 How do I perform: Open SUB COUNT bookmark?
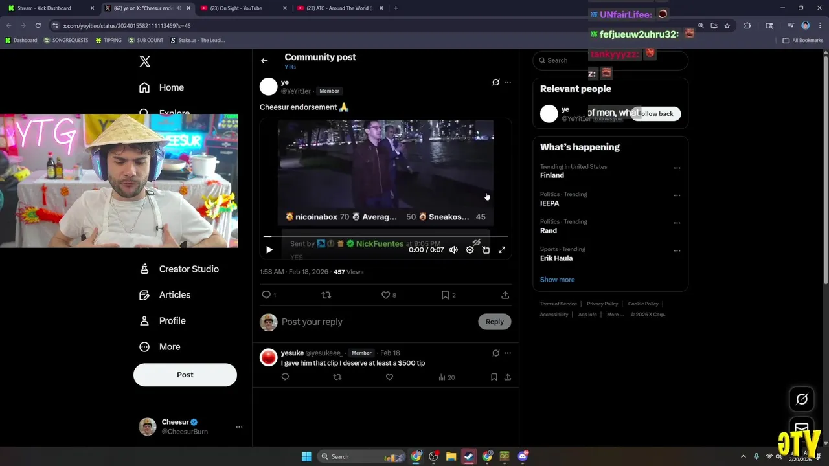[146, 40]
